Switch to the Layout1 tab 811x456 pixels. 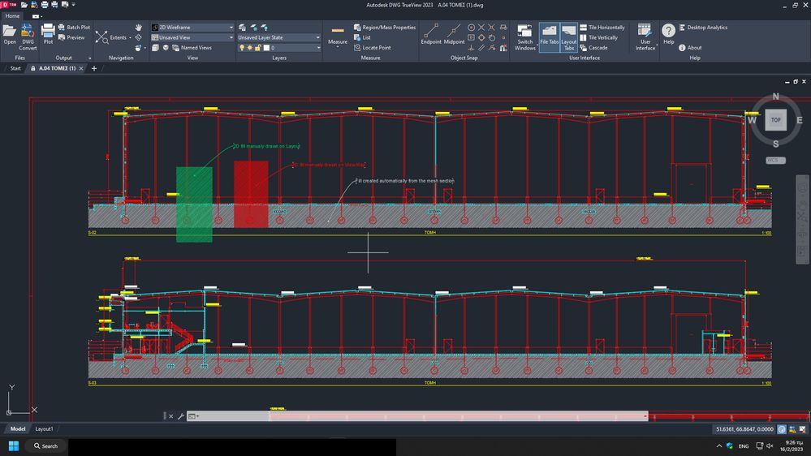[x=44, y=428]
